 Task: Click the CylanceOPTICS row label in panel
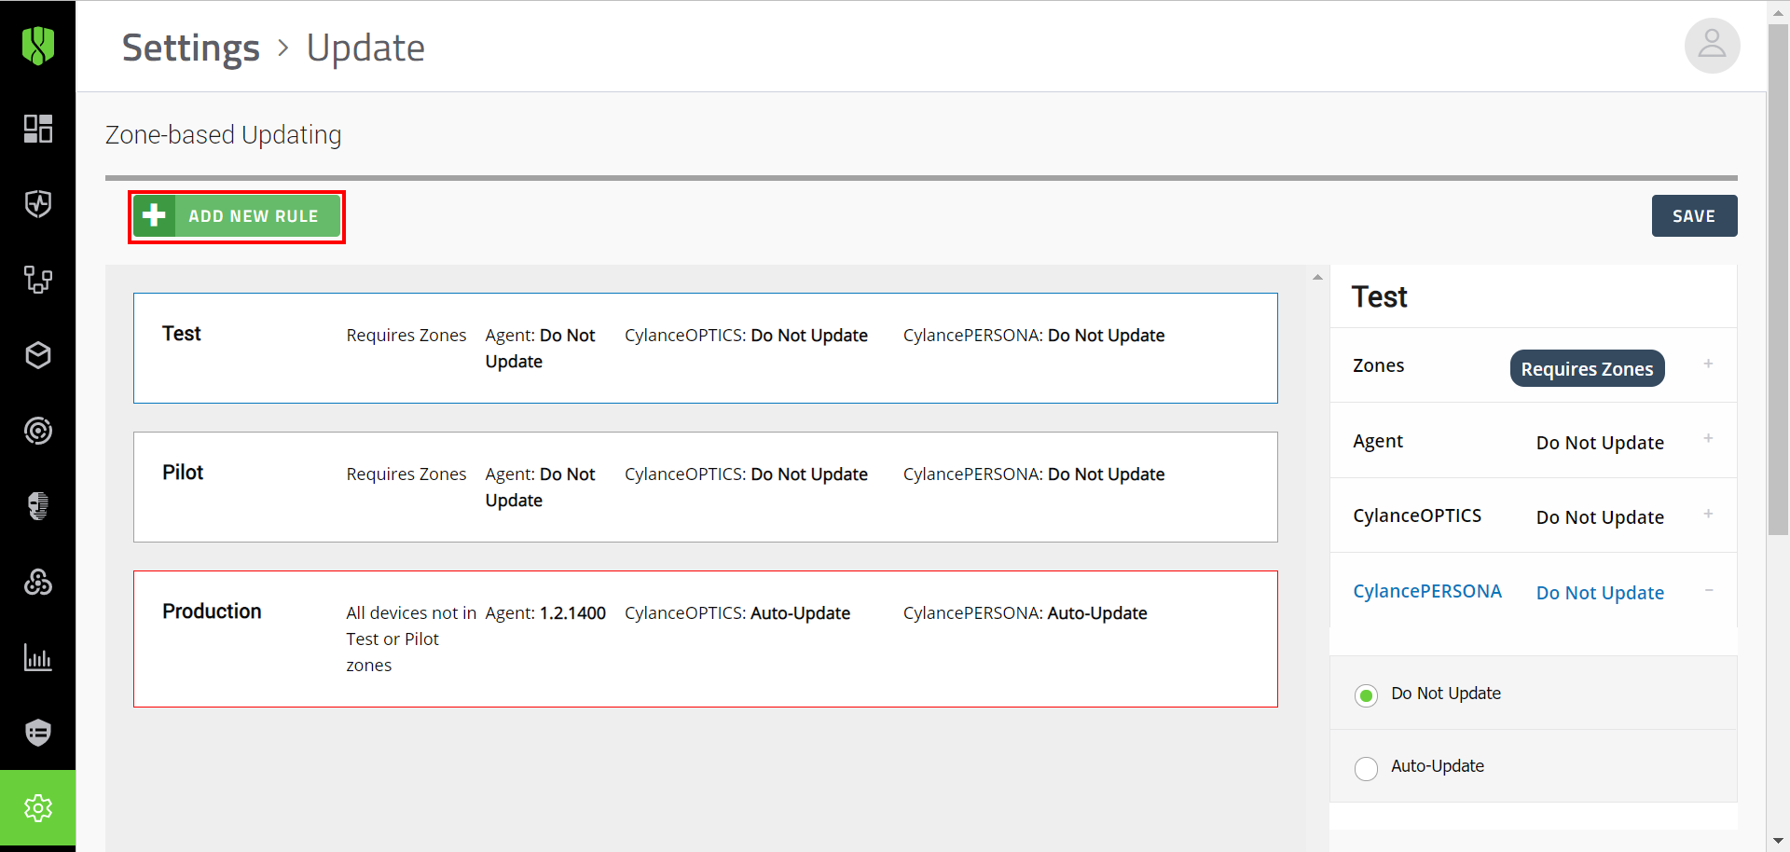(x=1417, y=515)
